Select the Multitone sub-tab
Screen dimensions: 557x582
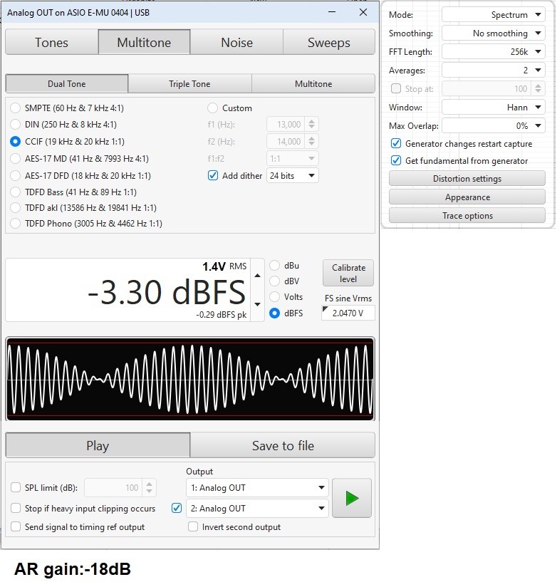313,83
